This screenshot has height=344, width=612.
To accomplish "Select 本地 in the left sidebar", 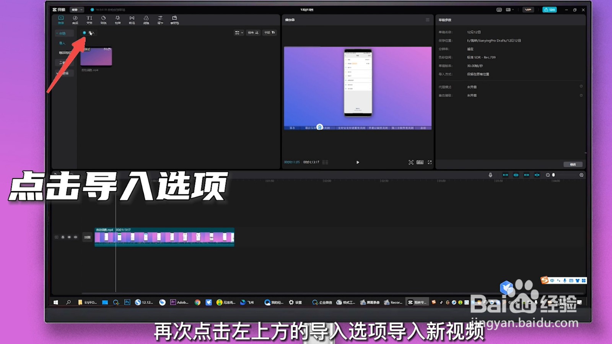I will pyautogui.click(x=64, y=33).
